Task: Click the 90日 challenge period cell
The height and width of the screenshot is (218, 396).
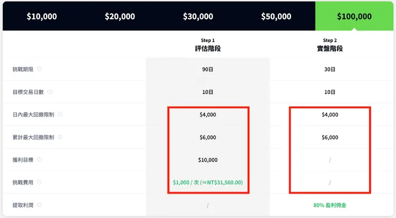Action: [208, 69]
